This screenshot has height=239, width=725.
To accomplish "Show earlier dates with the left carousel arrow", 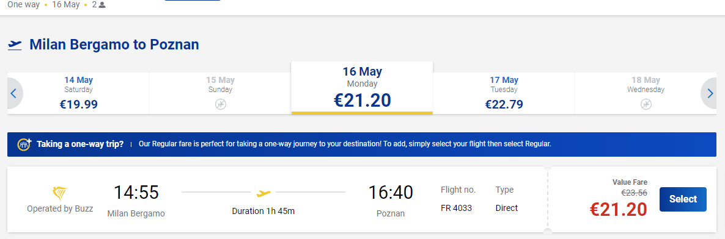I will click(14, 94).
